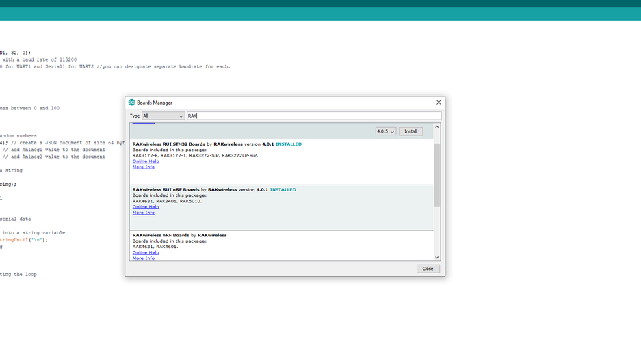Expand the 4.0.5 version dropdown

[385, 131]
